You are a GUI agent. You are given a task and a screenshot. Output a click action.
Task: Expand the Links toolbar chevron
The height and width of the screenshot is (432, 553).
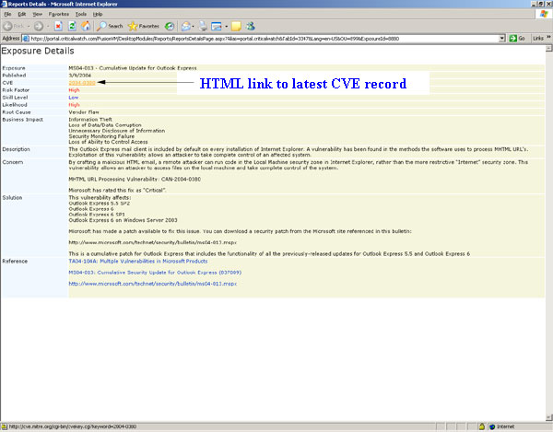(548, 39)
